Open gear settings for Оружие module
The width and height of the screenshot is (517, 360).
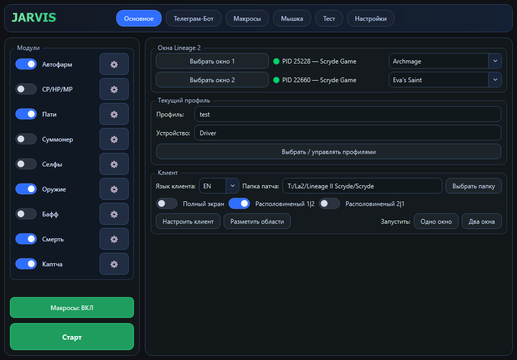click(x=114, y=189)
